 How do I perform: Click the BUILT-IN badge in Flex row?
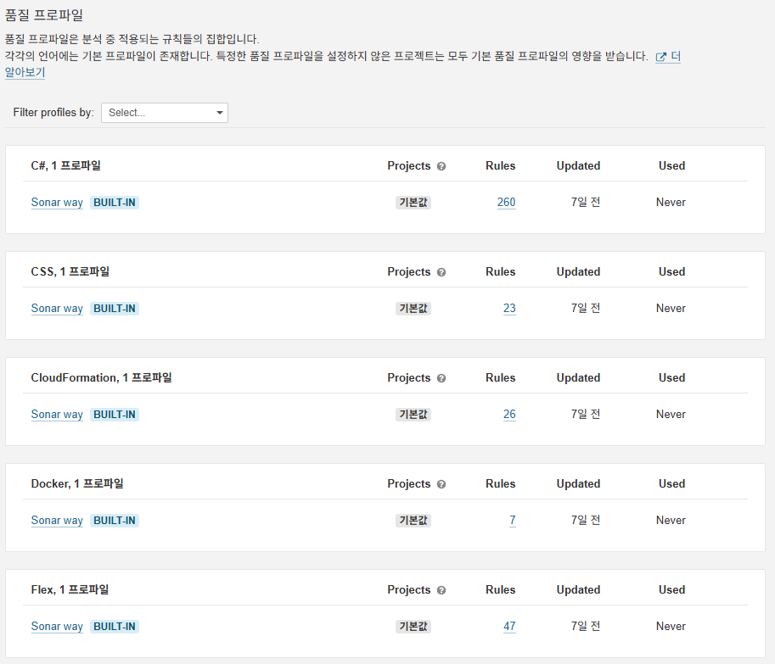pyautogui.click(x=115, y=627)
